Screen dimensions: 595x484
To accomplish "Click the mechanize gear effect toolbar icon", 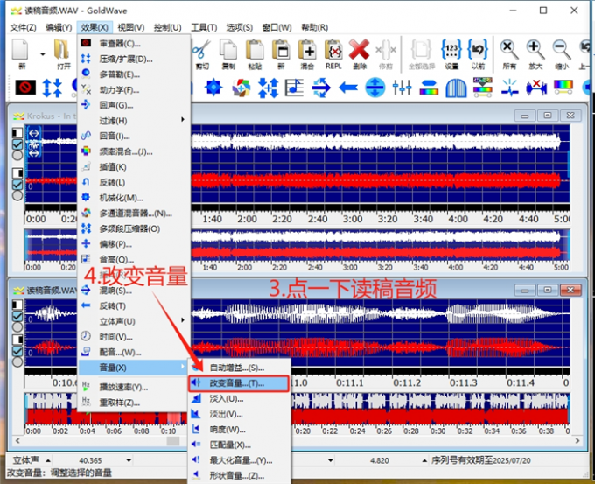I will point(213,88).
